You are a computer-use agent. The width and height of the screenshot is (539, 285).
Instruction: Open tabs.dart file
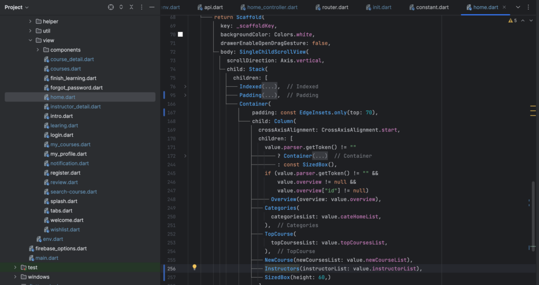pyautogui.click(x=61, y=210)
